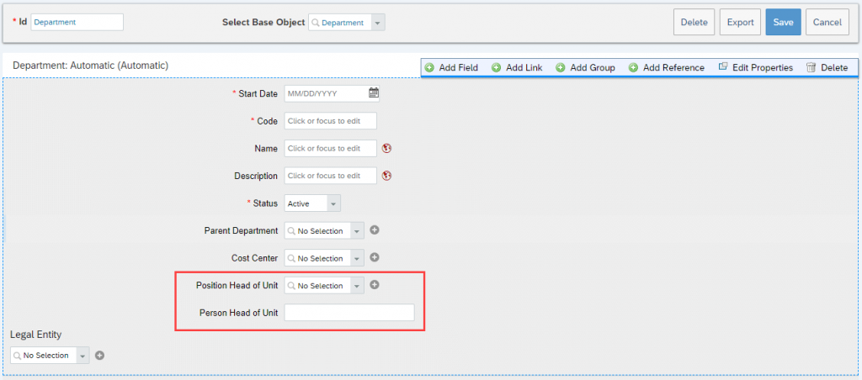862x380 pixels.
Task: Expand the Status dropdown showing Active
Action: coord(333,203)
